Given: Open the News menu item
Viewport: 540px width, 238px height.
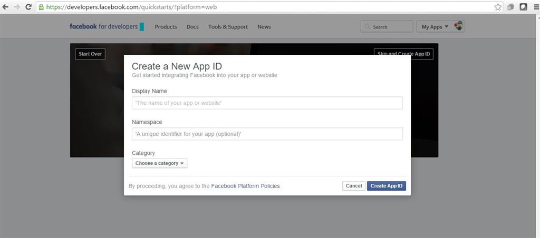Looking at the screenshot, I should pos(264,27).
